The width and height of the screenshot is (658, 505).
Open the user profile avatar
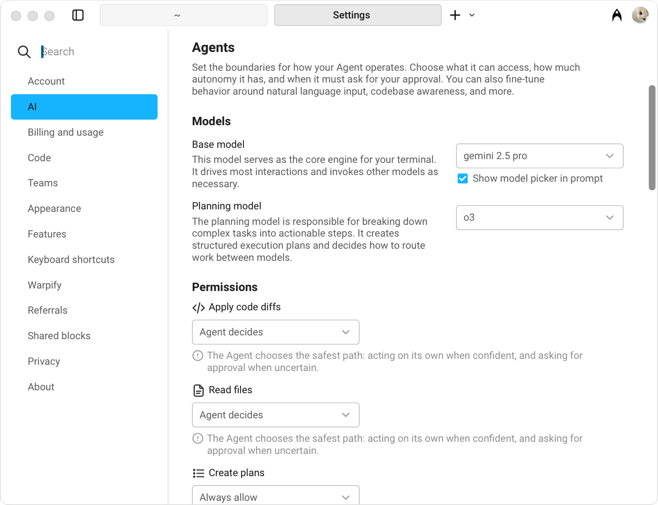pos(640,15)
